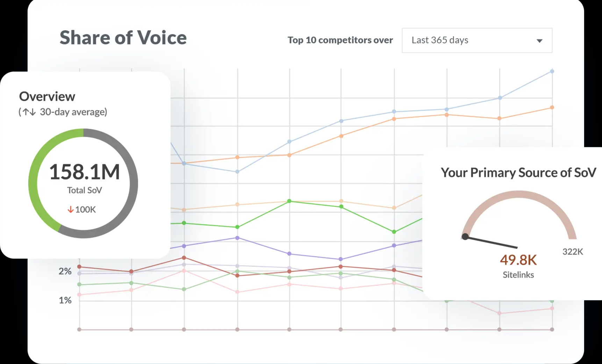Click the caret arrow in the time range selector
602x364 pixels.
539,41
